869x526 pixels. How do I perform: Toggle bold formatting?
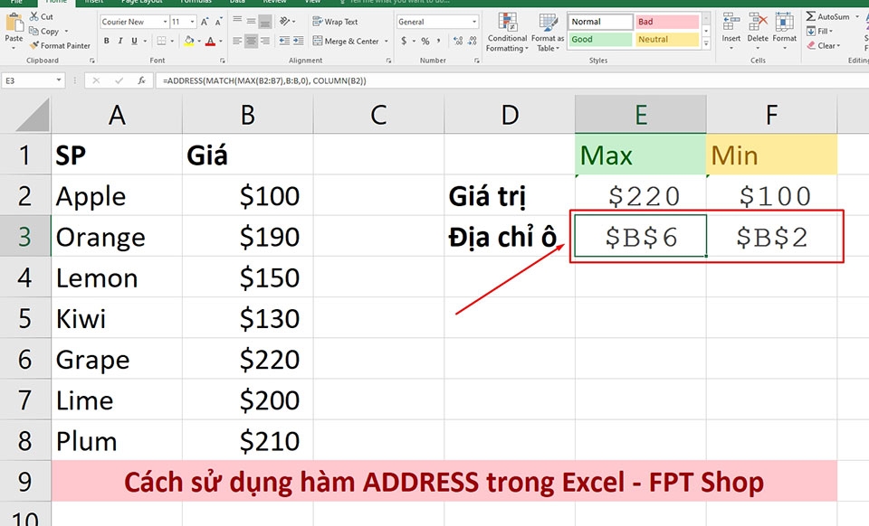[x=107, y=41]
